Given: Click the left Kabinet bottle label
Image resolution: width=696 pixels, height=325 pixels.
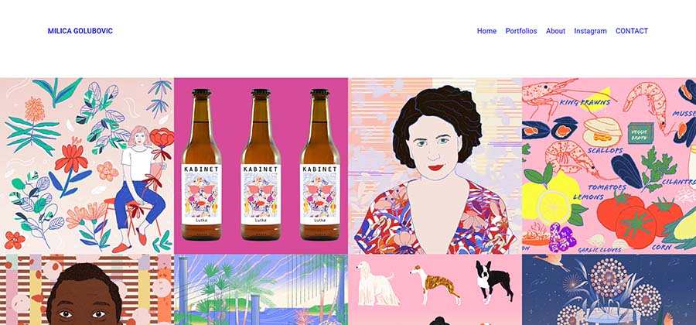Looking at the screenshot, I should (x=202, y=194).
